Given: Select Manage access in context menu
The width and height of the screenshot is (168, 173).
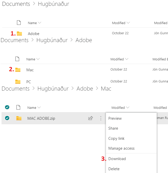Looking at the screenshot, I should [121, 148].
